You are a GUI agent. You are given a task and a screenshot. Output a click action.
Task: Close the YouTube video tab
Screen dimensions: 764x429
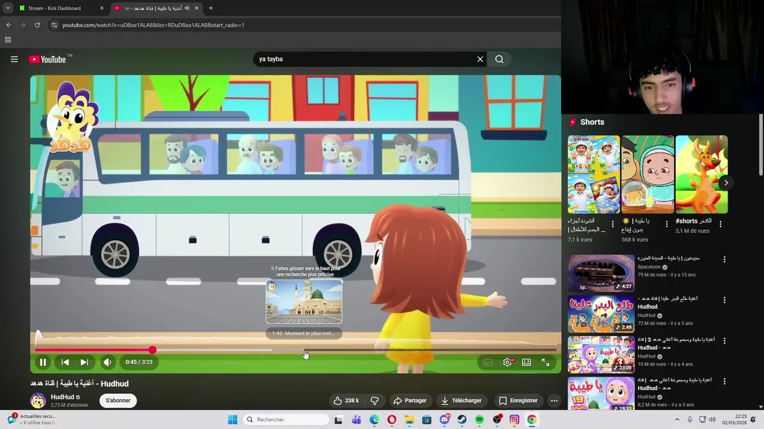point(196,8)
